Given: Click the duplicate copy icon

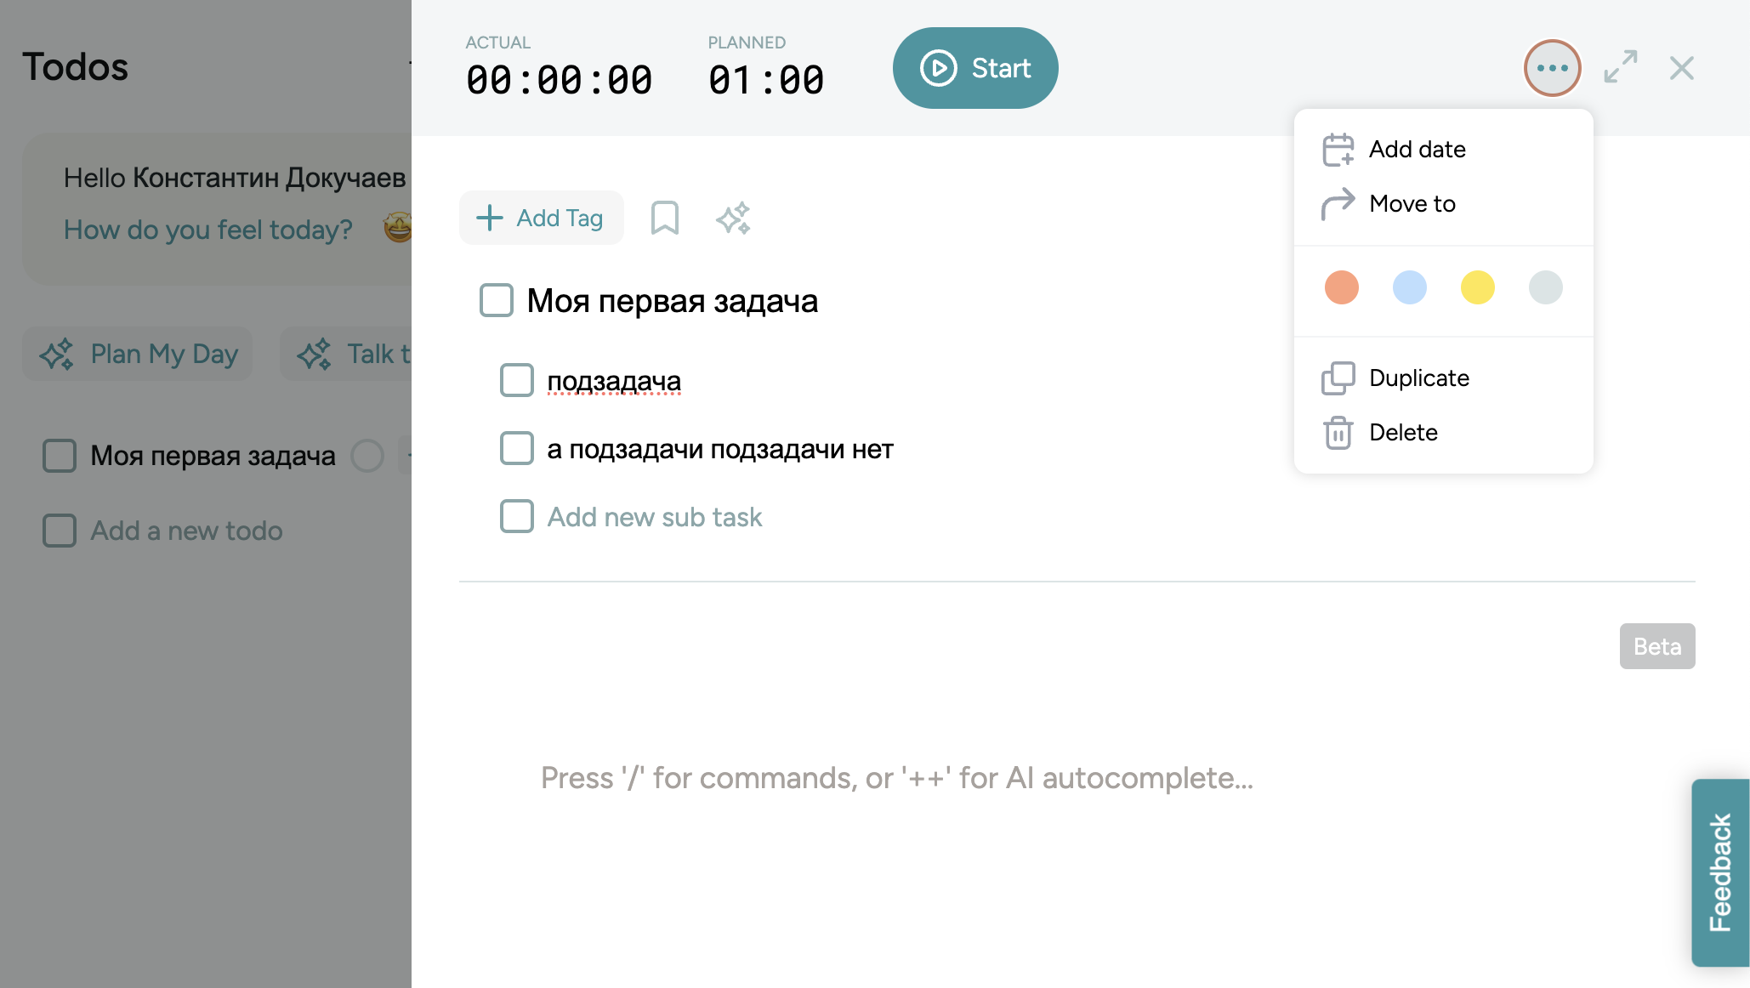Looking at the screenshot, I should (1338, 378).
